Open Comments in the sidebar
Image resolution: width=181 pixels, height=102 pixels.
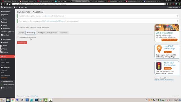coord(7,29)
